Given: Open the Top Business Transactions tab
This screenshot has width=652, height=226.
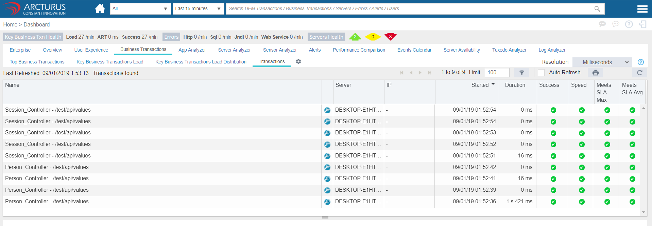Looking at the screenshot, I should pyautogui.click(x=37, y=62).
